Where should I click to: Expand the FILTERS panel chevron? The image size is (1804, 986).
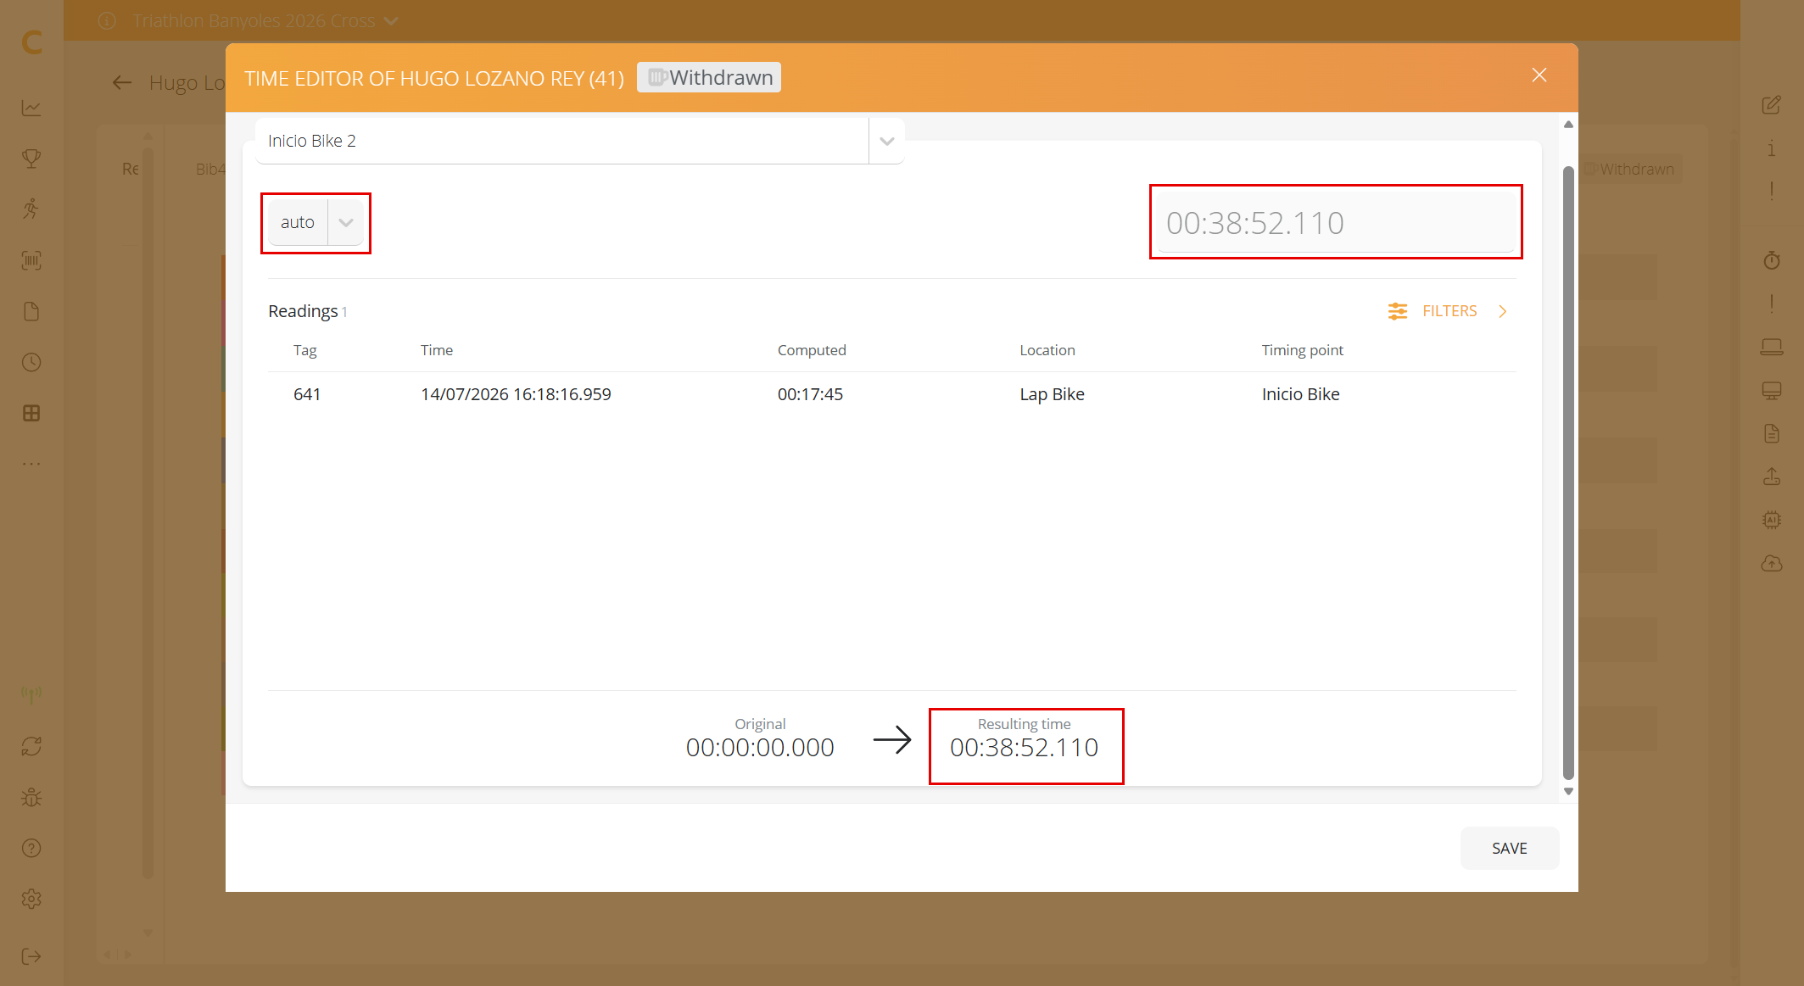point(1503,311)
